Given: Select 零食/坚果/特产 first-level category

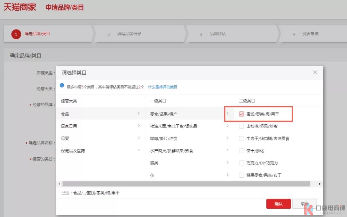Looking at the screenshot, I should (x=190, y=114).
